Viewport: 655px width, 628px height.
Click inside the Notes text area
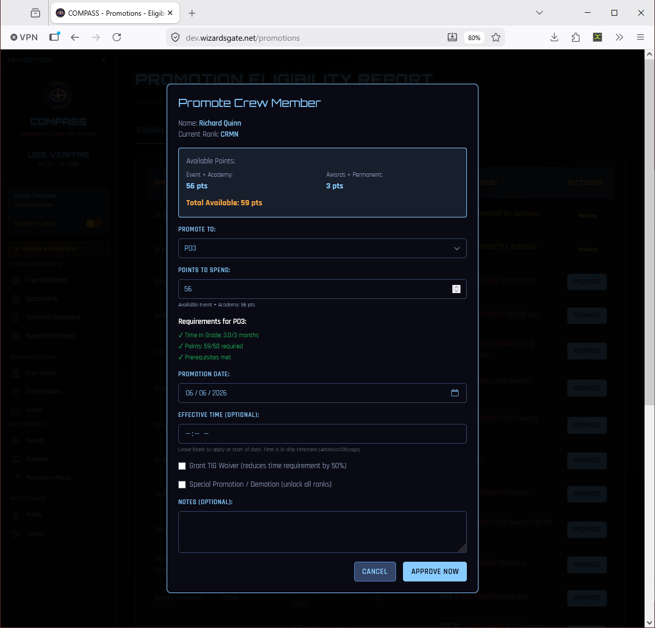[322, 532]
